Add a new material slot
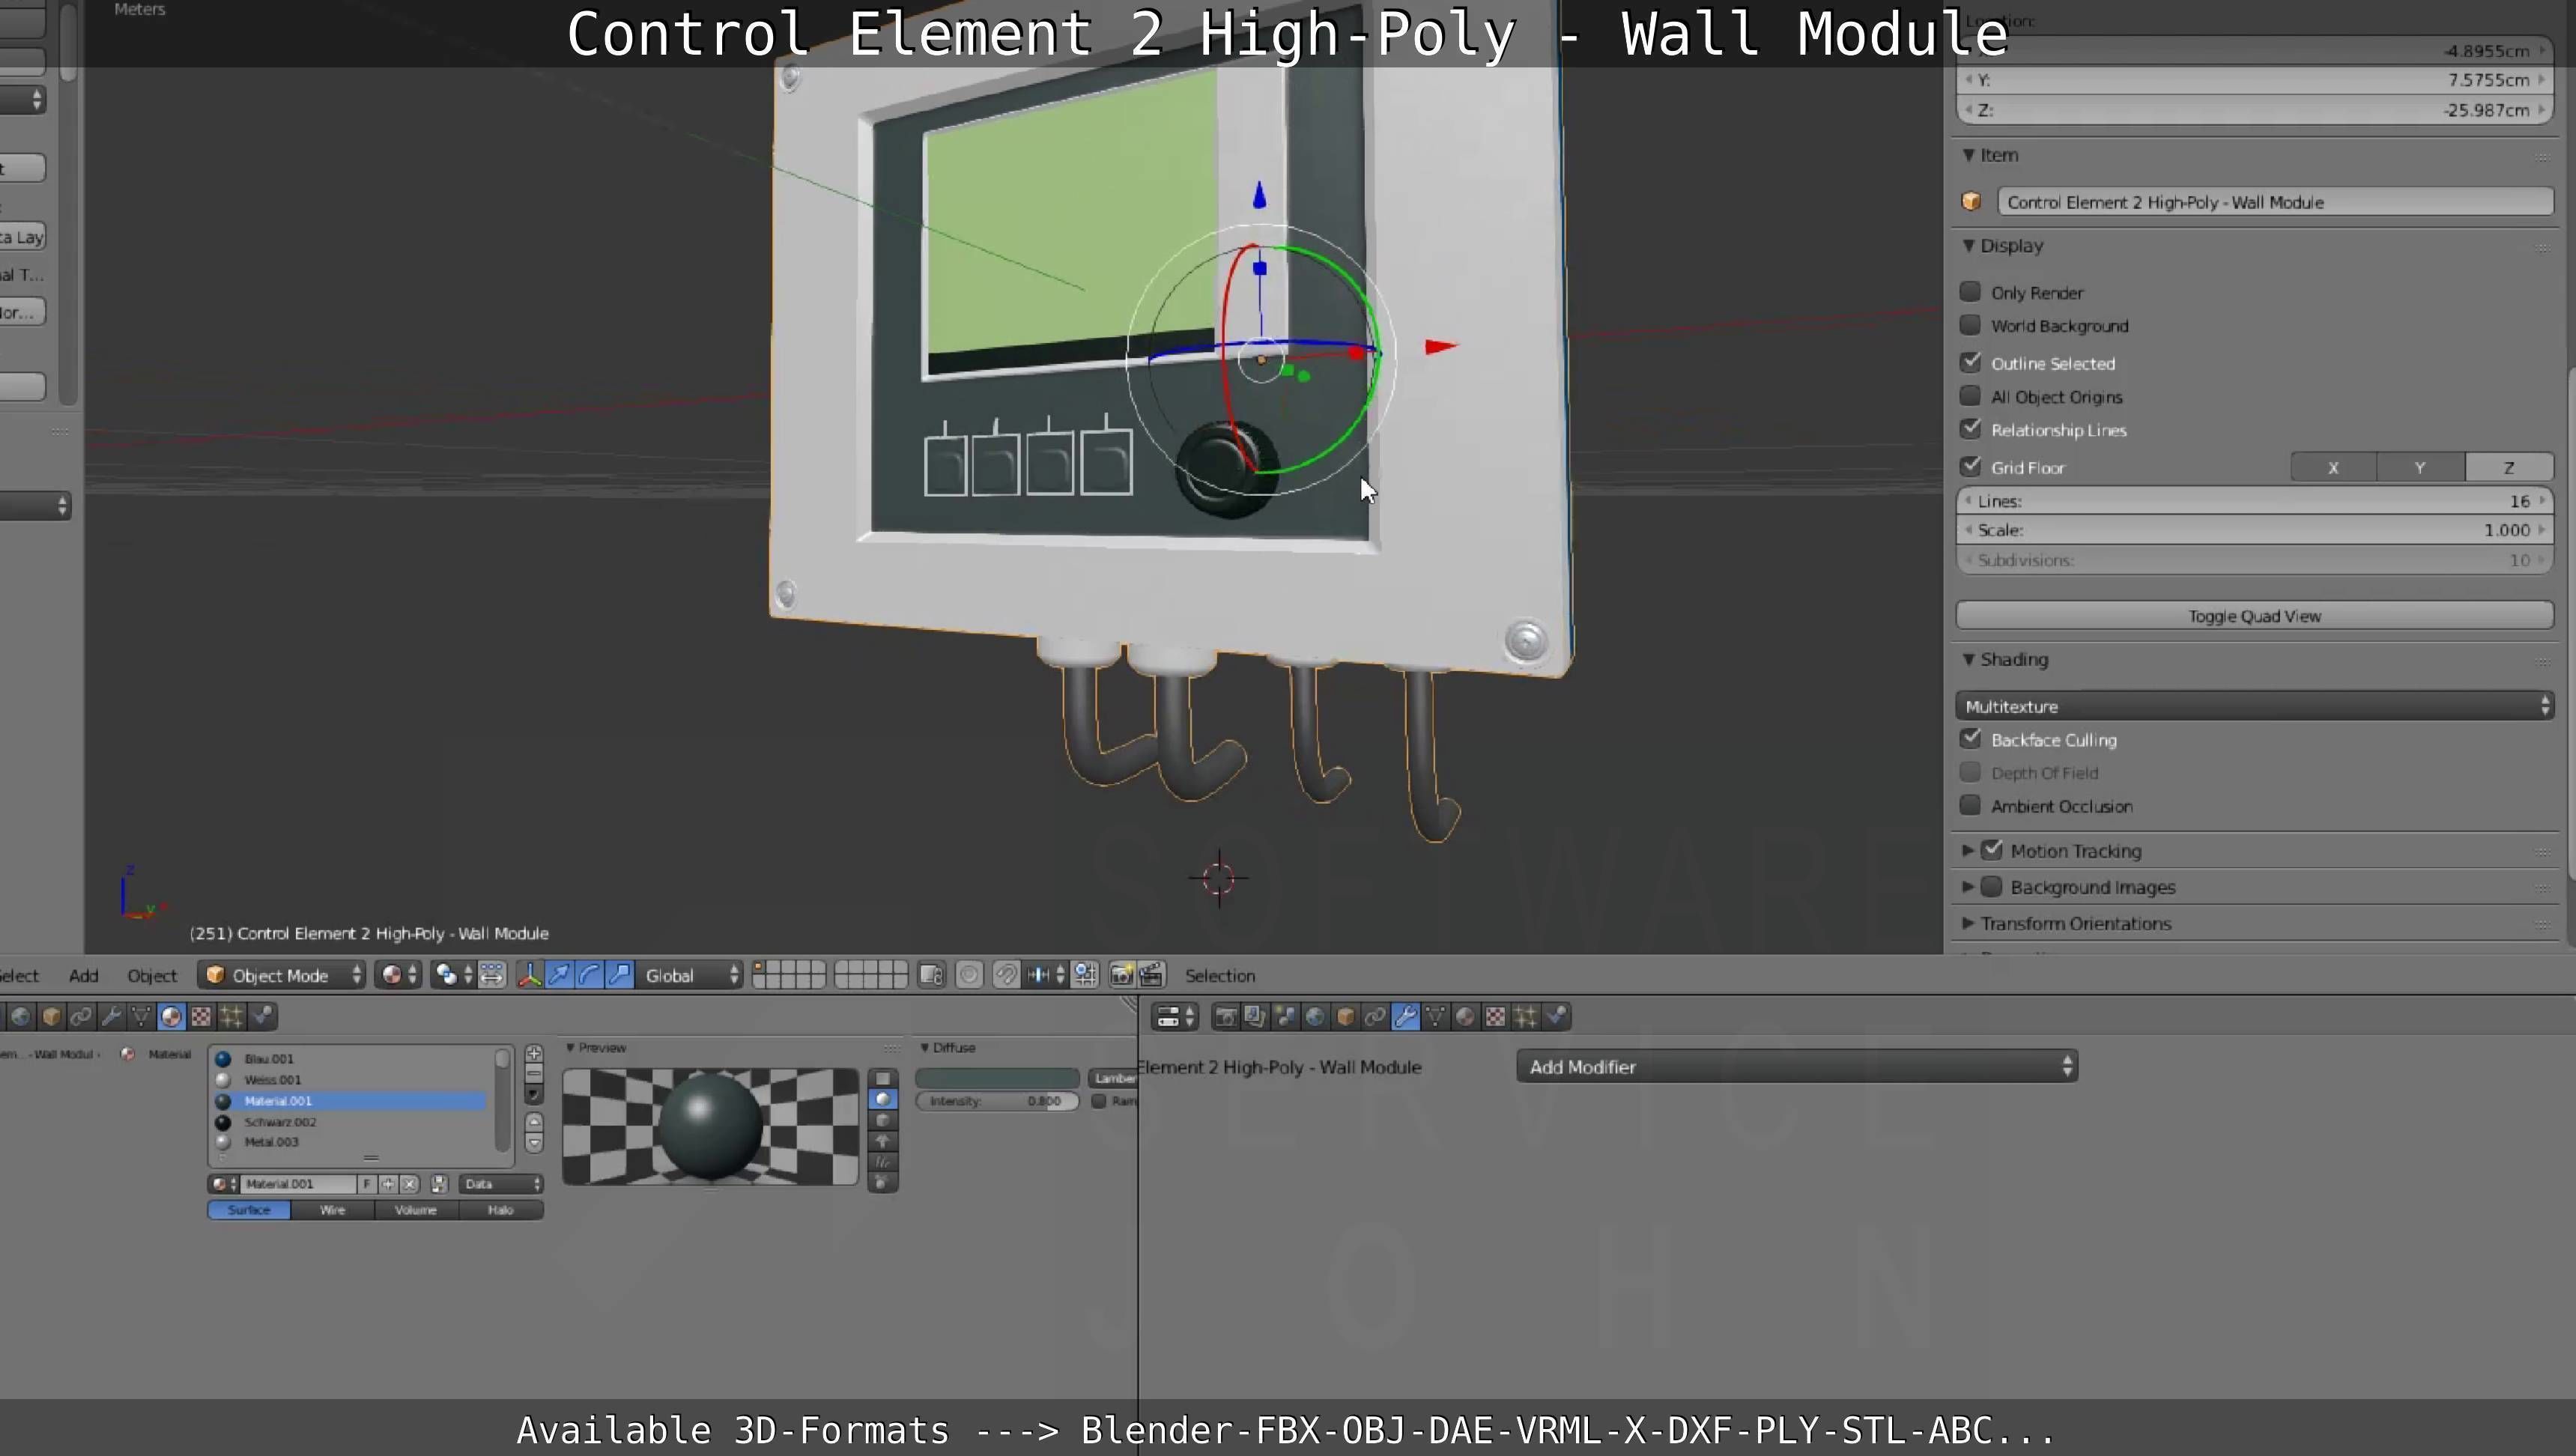This screenshot has width=2576, height=1456. 534,1054
